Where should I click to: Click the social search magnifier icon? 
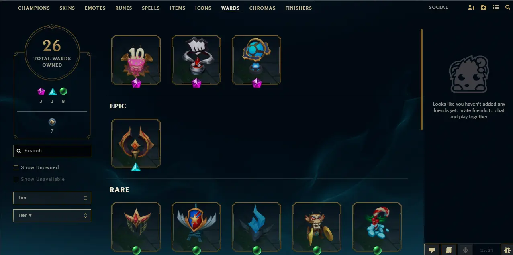[x=508, y=8]
